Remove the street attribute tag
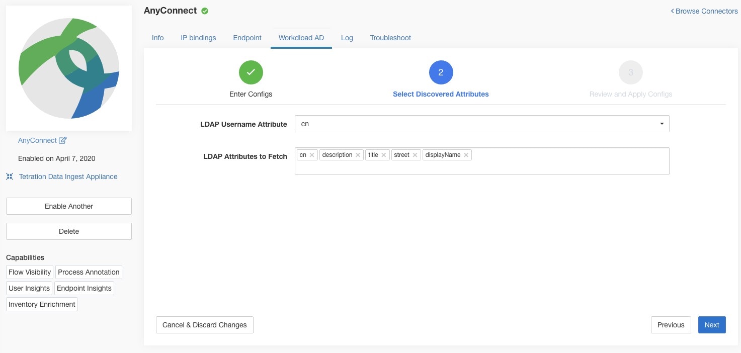This screenshot has width=741, height=353. click(415, 155)
